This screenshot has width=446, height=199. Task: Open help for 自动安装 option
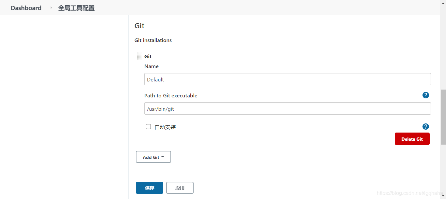click(425, 127)
